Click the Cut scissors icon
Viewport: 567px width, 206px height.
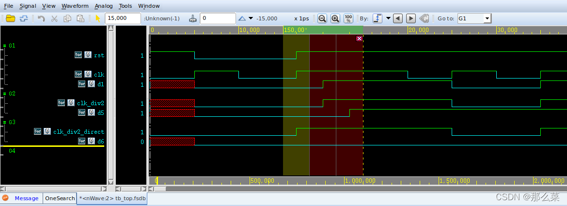pyautogui.click(x=54, y=18)
